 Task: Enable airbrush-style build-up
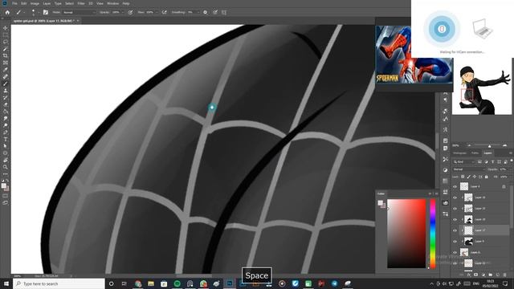(x=164, y=12)
